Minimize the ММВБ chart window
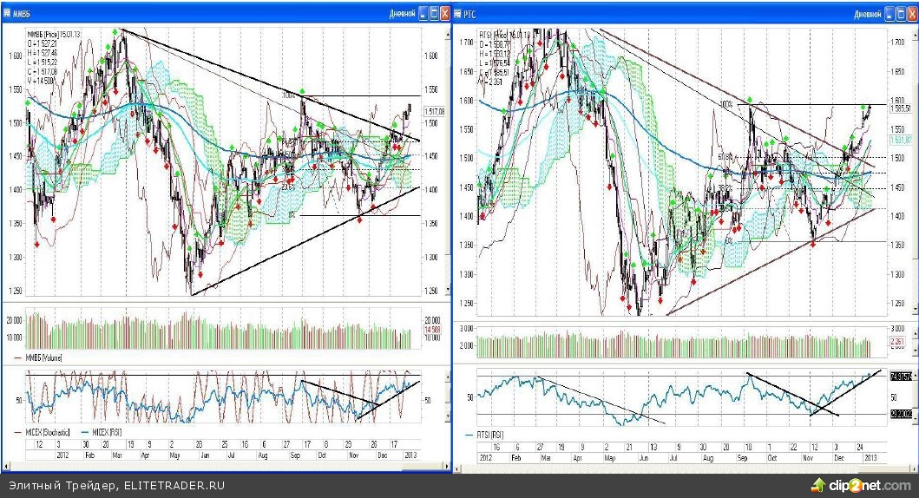 coord(424,13)
